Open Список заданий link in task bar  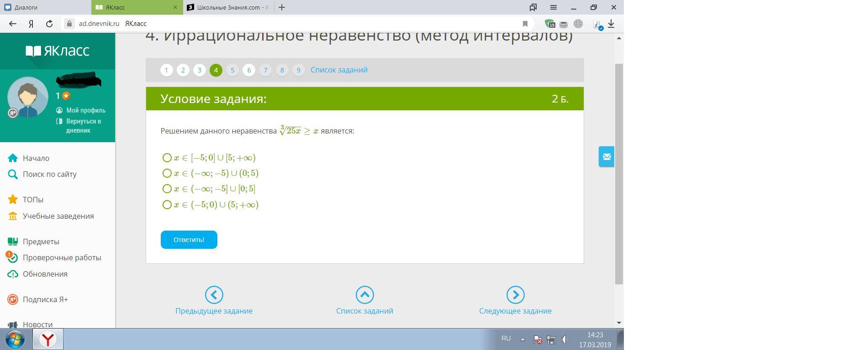[339, 70]
